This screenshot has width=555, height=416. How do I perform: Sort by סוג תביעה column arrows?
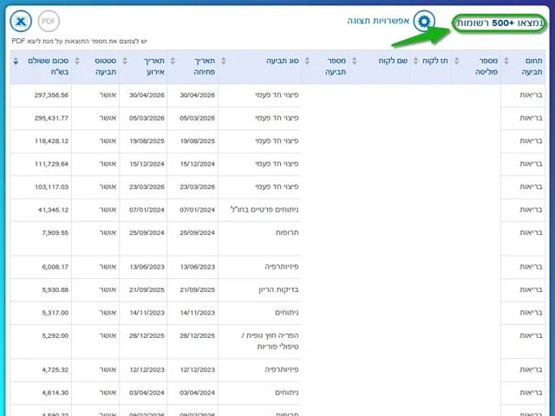point(224,61)
